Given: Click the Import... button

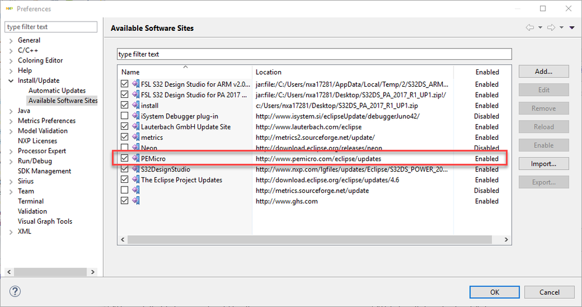Looking at the screenshot, I should tap(544, 164).
